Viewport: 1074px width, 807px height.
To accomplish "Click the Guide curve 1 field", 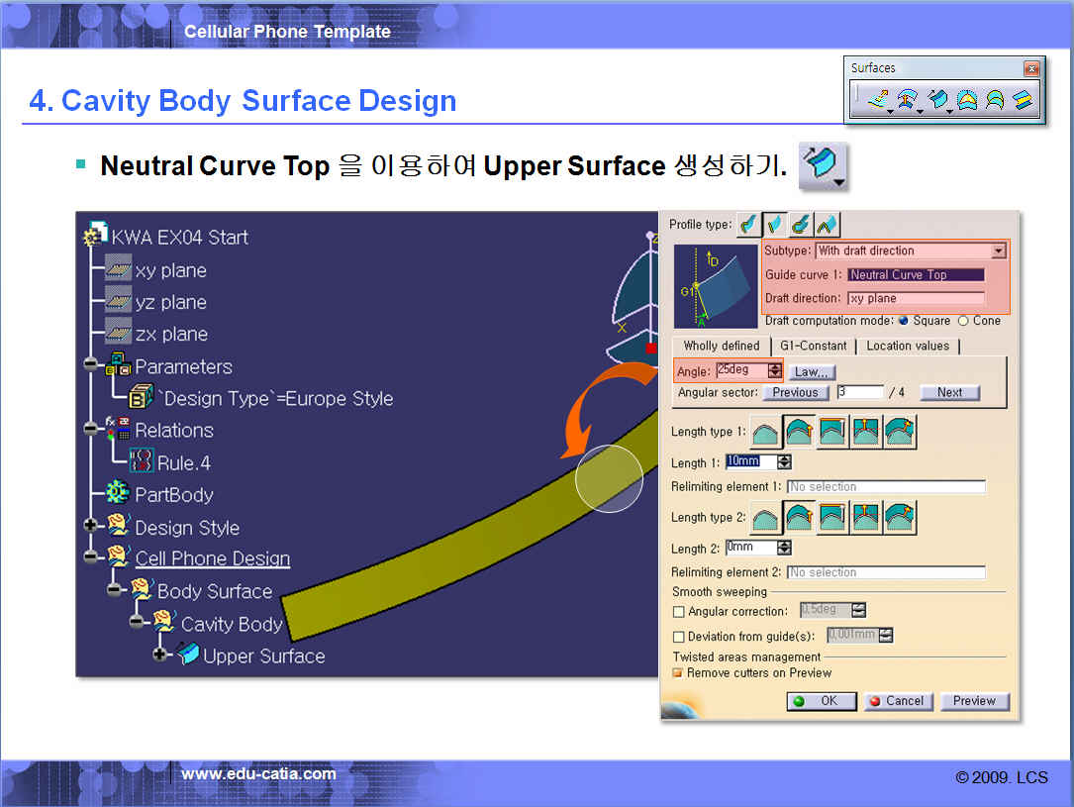I will [x=916, y=274].
